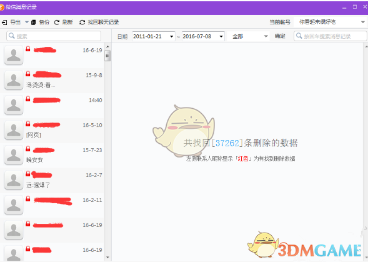Click the app logo in title bar
This screenshot has height=262, width=368.
coord(2,8)
